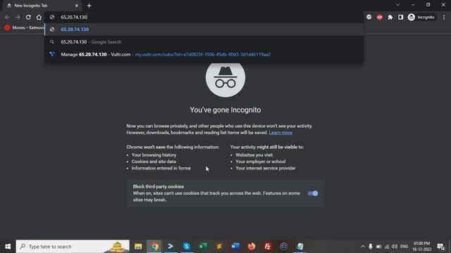Select the New Incognito Tab
Screen dimensions: 451x253
(42, 6)
